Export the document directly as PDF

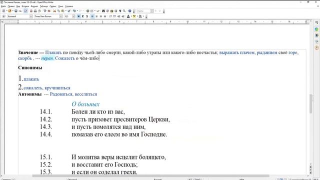(x=31, y=11)
